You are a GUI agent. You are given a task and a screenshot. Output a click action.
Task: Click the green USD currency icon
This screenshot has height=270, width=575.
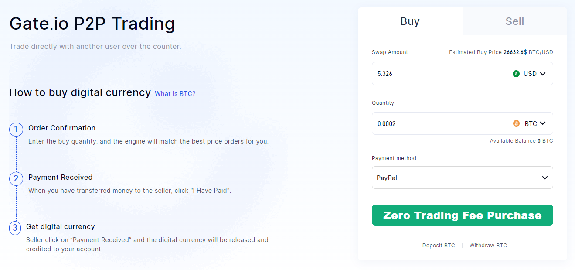517,74
